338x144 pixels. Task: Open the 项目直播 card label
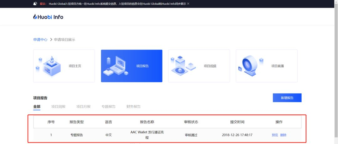click(x=278, y=66)
